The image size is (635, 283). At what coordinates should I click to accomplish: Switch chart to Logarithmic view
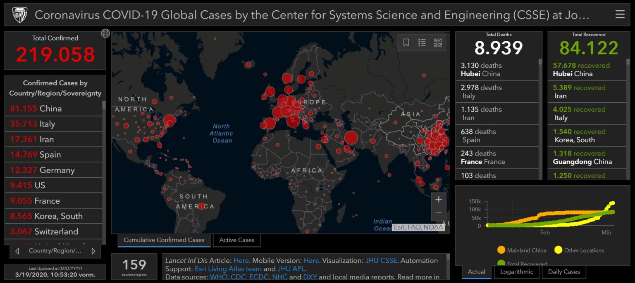point(517,272)
